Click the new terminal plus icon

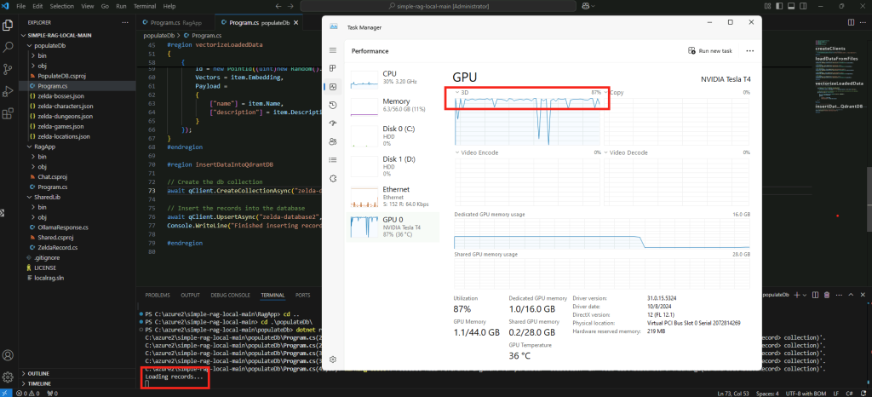796,295
